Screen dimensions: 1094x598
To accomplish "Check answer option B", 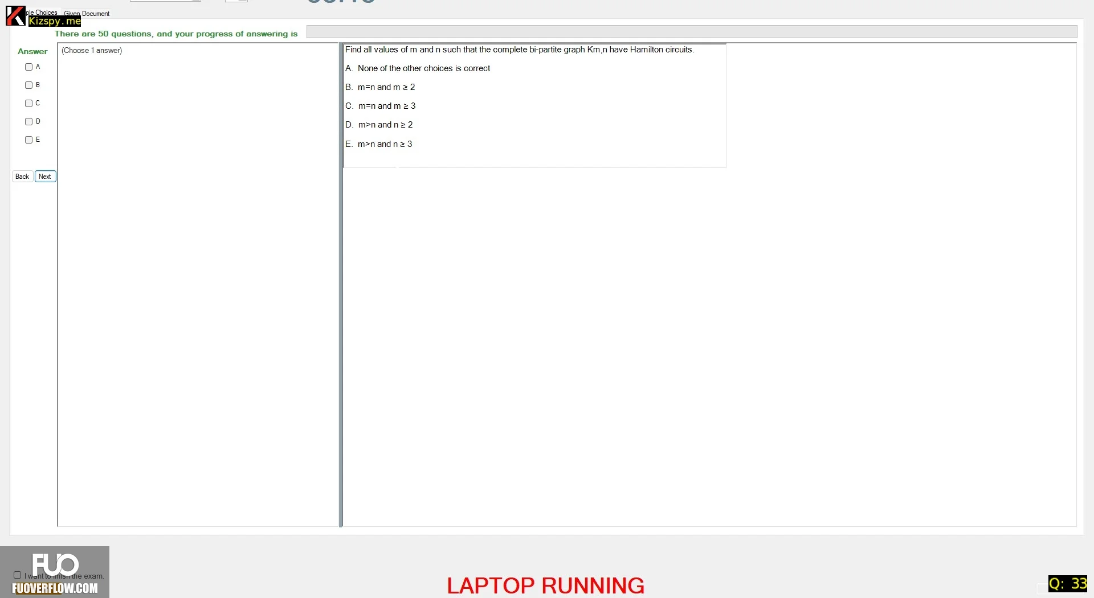I will coord(28,85).
